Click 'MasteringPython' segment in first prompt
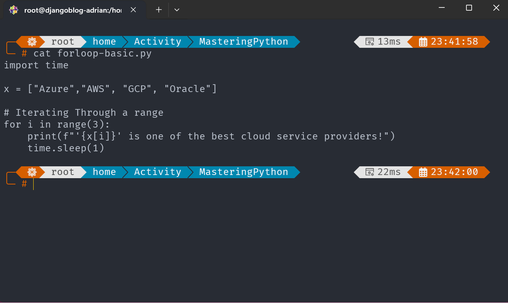This screenshot has height=303, width=508. pos(244,41)
